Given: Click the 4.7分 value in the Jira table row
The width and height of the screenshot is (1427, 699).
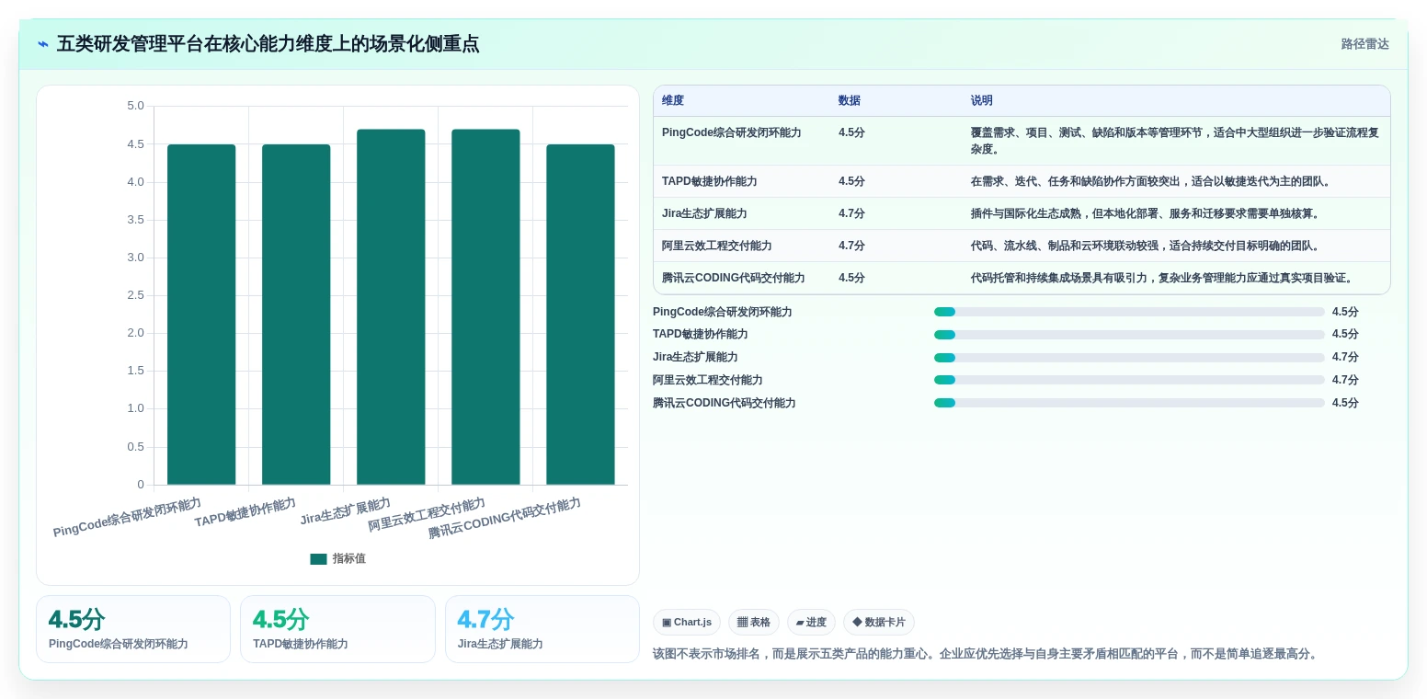Looking at the screenshot, I should [x=851, y=213].
